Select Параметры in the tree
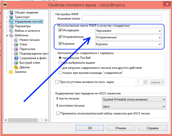Viewport: 172px width, 136px height. [23, 26]
